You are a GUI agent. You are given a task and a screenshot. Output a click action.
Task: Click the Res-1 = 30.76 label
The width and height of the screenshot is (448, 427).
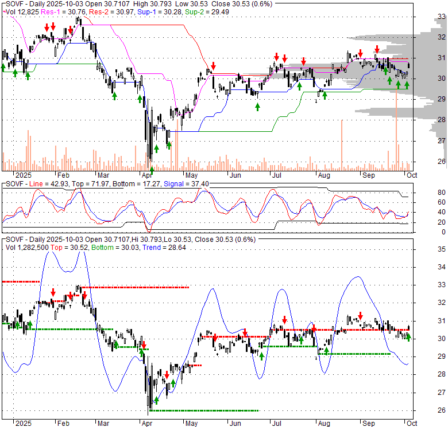click(63, 12)
